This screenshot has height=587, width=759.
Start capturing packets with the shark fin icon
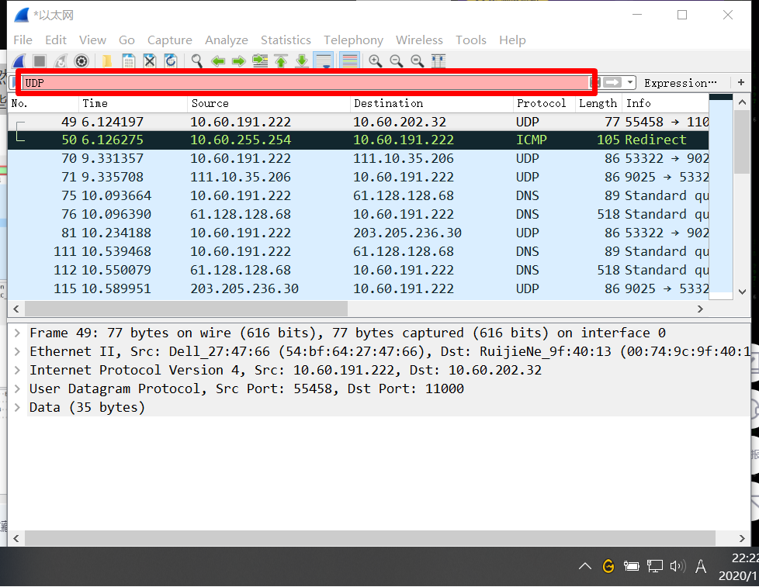[x=19, y=61]
